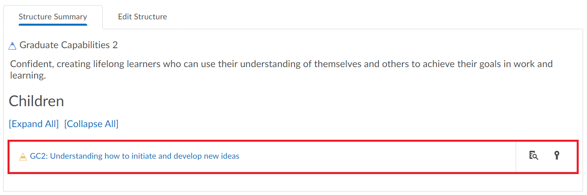587x195 pixels.
Task: Click the description starting with Confident
Action: coord(281,69)
